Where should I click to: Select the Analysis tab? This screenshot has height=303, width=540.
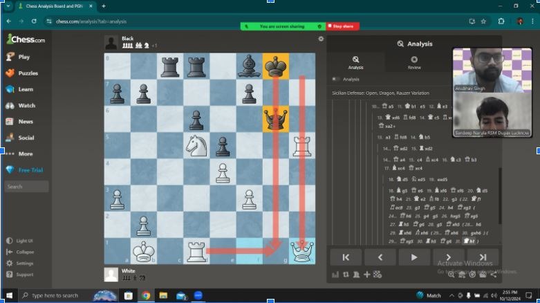coord(355,63)
